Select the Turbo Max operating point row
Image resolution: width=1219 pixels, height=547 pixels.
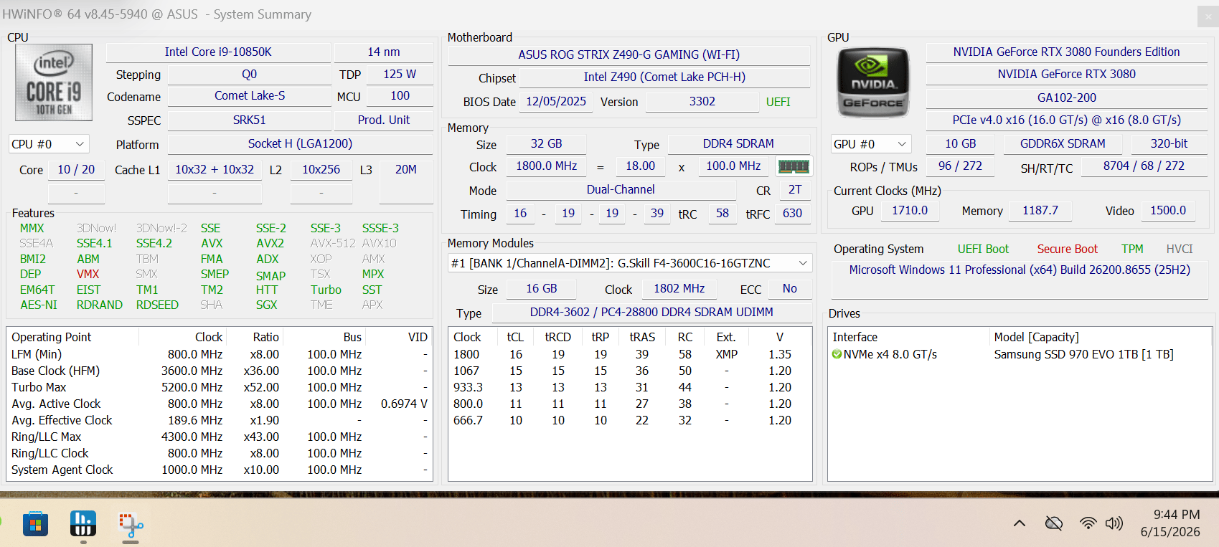pyautogui.click(x=220, y=387)
